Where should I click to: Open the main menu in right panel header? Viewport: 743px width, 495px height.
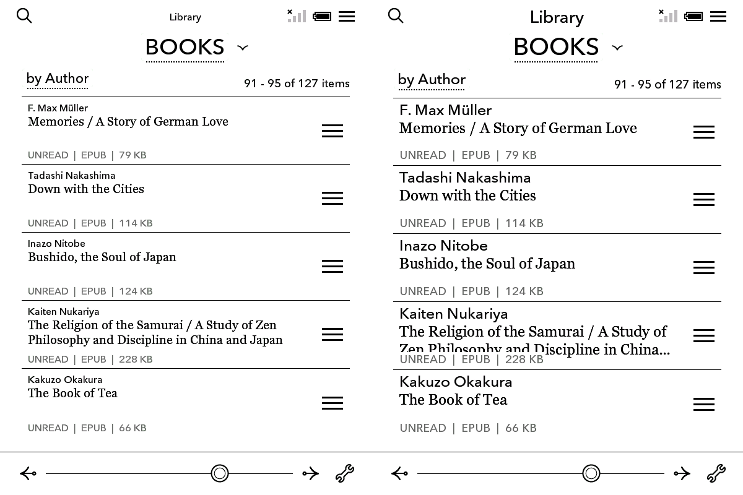[718, 17]
